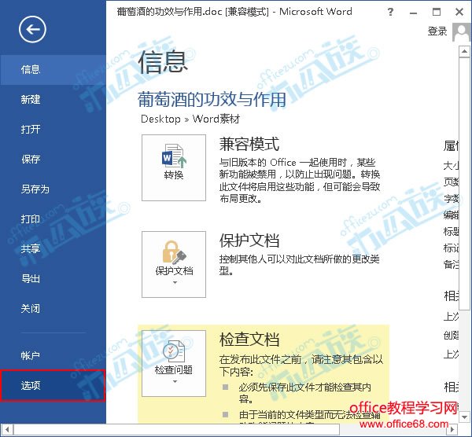This screenshot has width=472, height=437.
Task: Minimize the Word window
Action: [x=413, y=13]
